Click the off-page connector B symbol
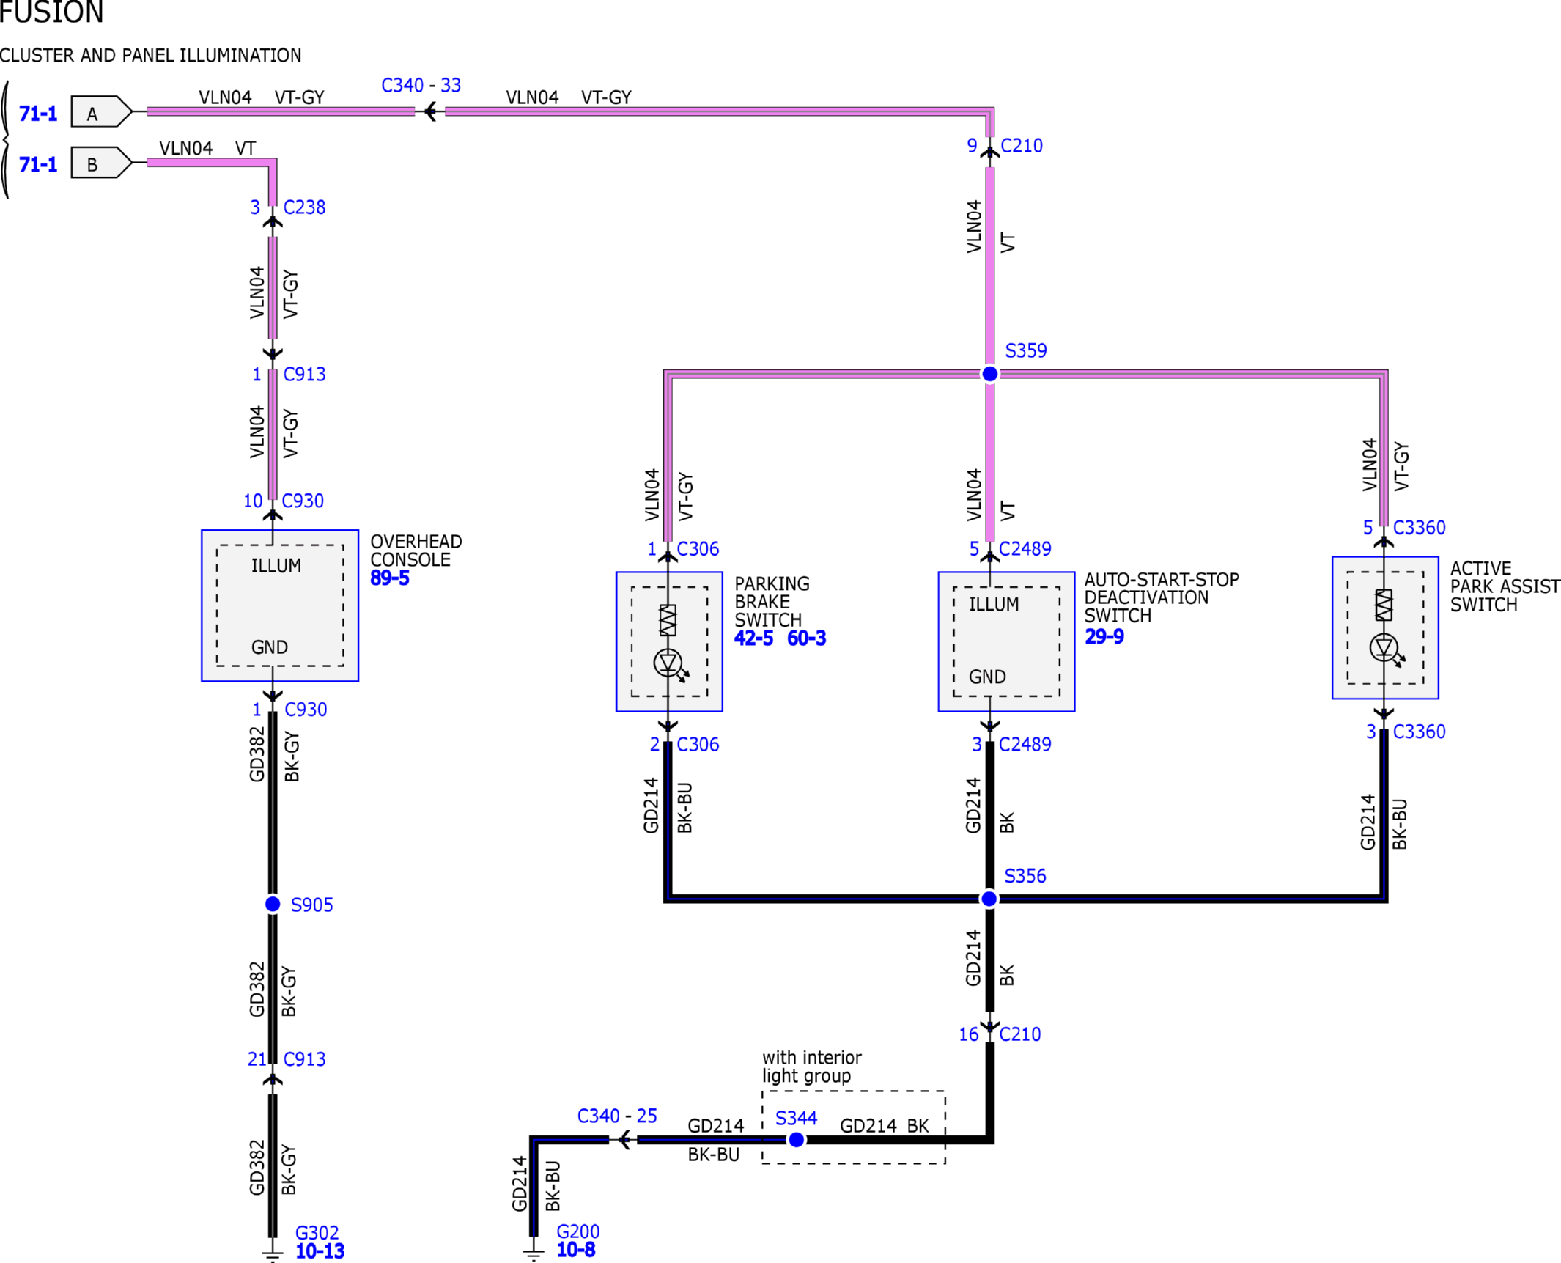The width and height of the screenshot is (1561, 1263). pos(101,162)
